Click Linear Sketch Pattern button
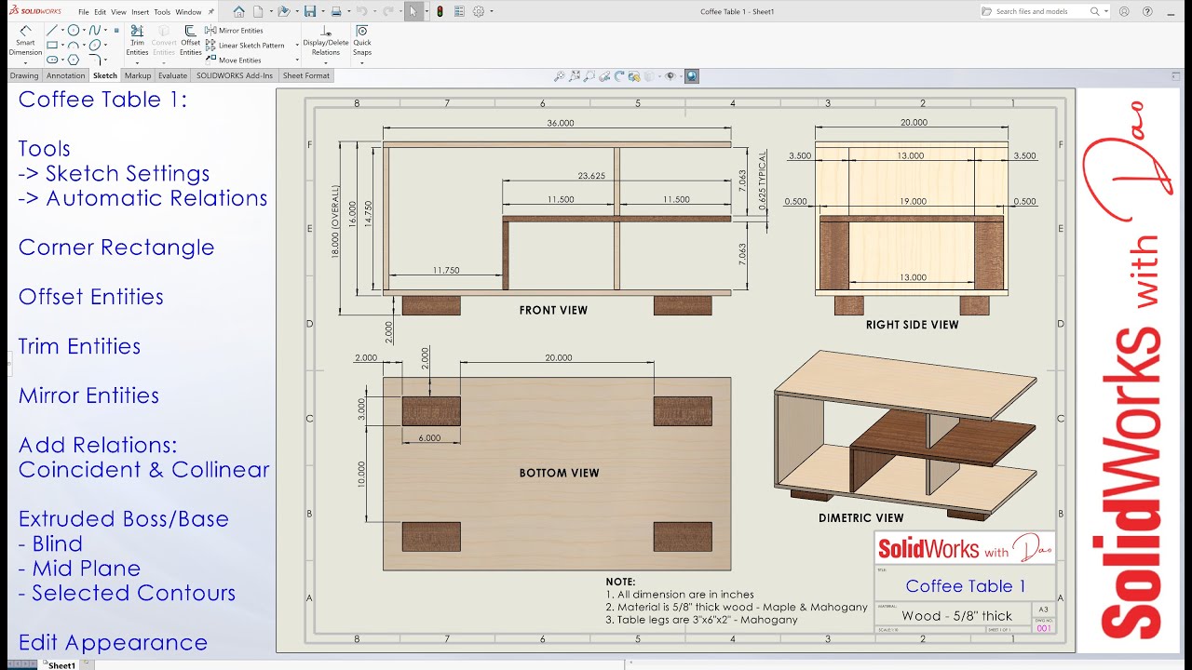1192x670 pixels. 244,46
